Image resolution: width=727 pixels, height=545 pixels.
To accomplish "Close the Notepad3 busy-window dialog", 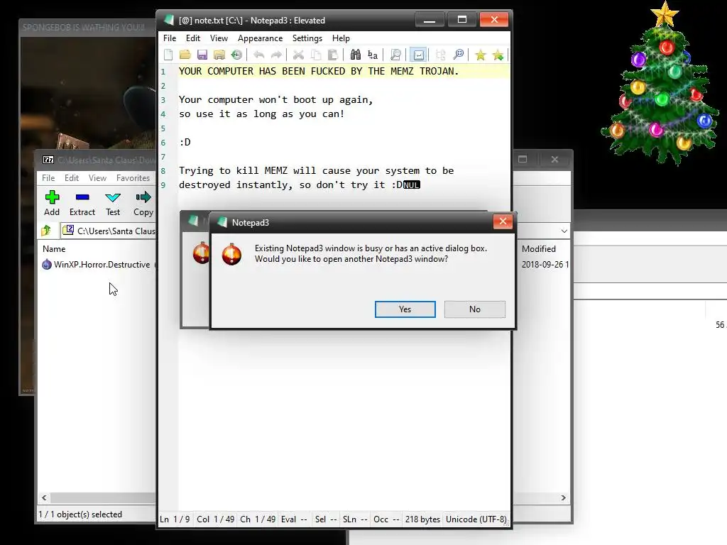I will [x=503, y=221].
